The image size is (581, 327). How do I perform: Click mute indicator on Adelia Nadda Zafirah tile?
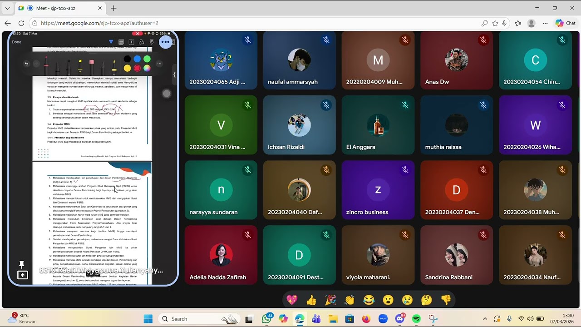pyautogui.click(x=248, y=235)
